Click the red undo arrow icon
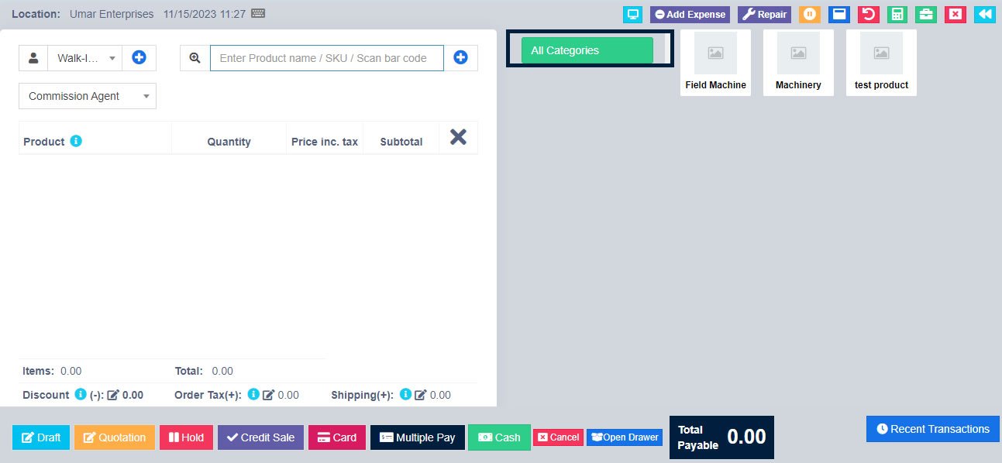Viewport: 1002px width, 463px height. (x=868, y=14)
